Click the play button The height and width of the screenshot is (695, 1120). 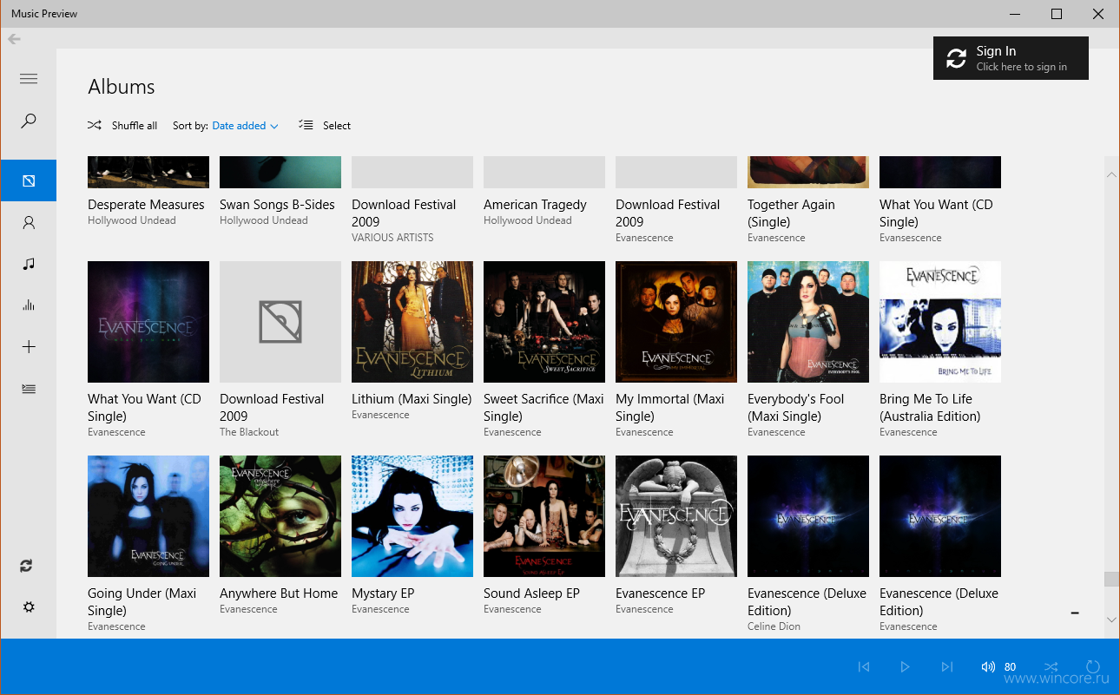pyautogui.click(x=905, y=666)
